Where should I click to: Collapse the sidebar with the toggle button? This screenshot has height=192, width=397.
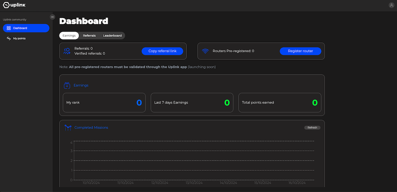pyautogui.click(x=52, y=17)
